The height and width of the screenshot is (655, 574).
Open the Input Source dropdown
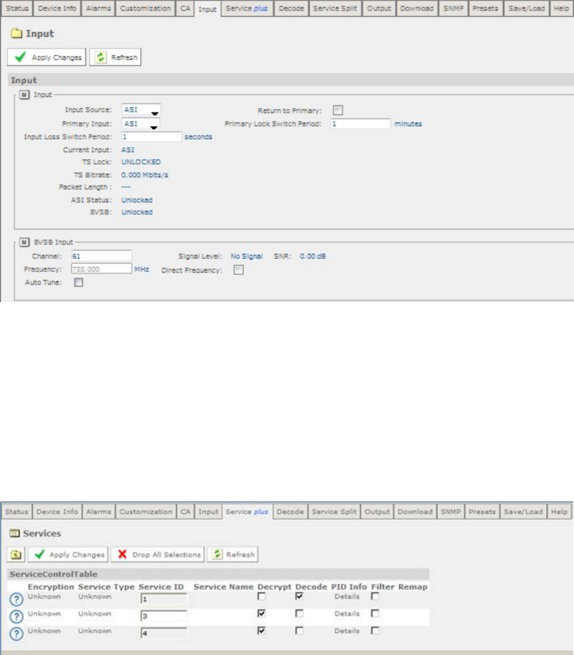pyautogui.click(x=141, y=110)
